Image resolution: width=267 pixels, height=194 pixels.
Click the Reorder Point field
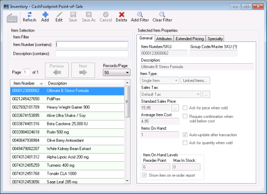click(x=156, y=167)
